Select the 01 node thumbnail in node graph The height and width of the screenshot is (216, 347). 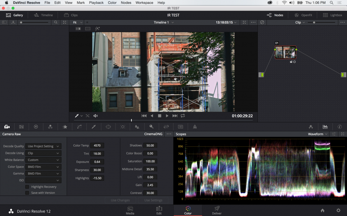point(285,53)
